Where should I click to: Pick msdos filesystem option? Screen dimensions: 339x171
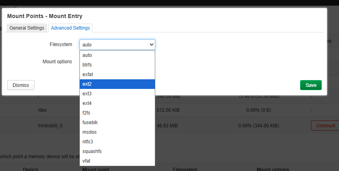117,132
